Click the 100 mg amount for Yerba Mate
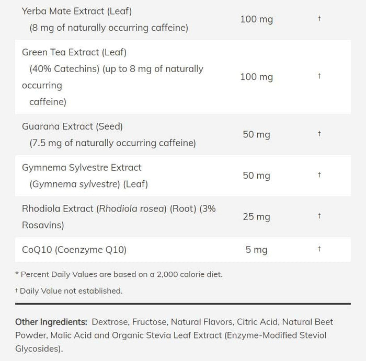This screenshot has width=366, height=361. tap(256, 19)
